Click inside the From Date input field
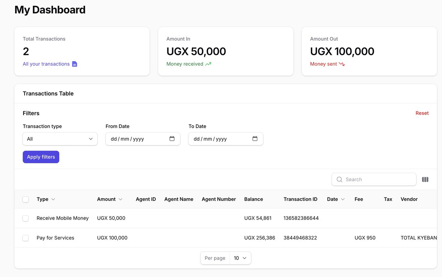Image resolution: width=442 pixels, height=277 pixels. pos(143,139)
